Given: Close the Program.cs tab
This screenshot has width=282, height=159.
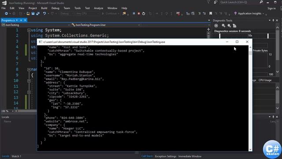Looking at the screenshot, I should (x=25, y=20).
